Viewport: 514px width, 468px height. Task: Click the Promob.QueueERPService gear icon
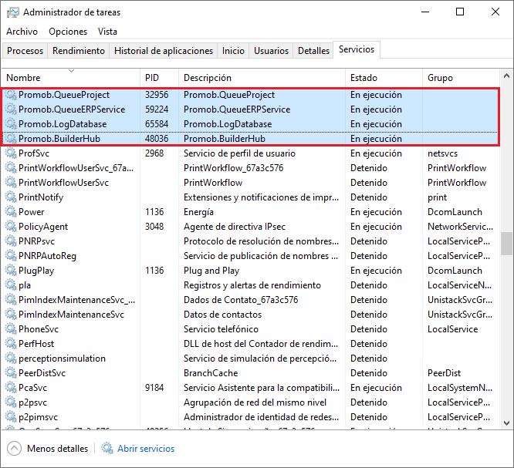coord(11,109)
